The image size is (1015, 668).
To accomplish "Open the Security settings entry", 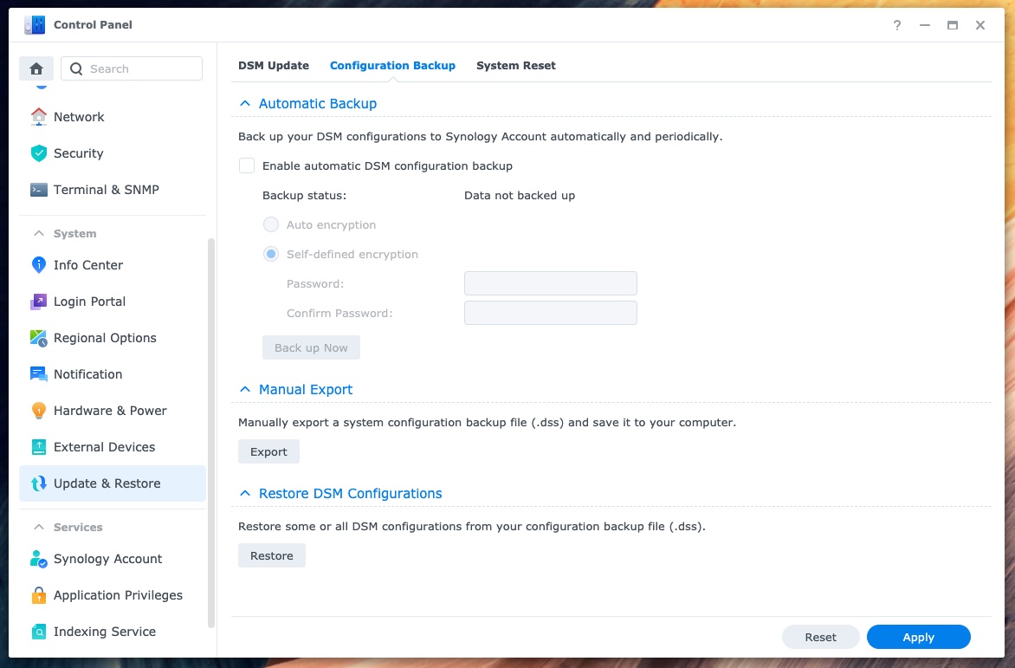I will (x=113, y=152).
